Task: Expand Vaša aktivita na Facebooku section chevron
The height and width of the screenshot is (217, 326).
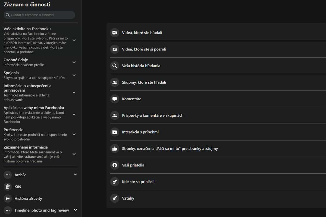Action: (74, 40)
